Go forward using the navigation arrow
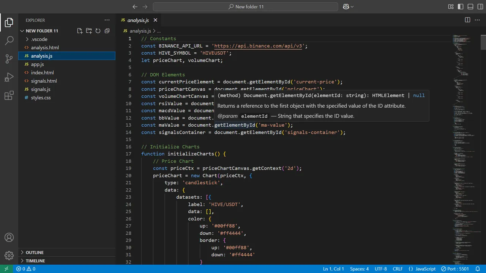 145,6
